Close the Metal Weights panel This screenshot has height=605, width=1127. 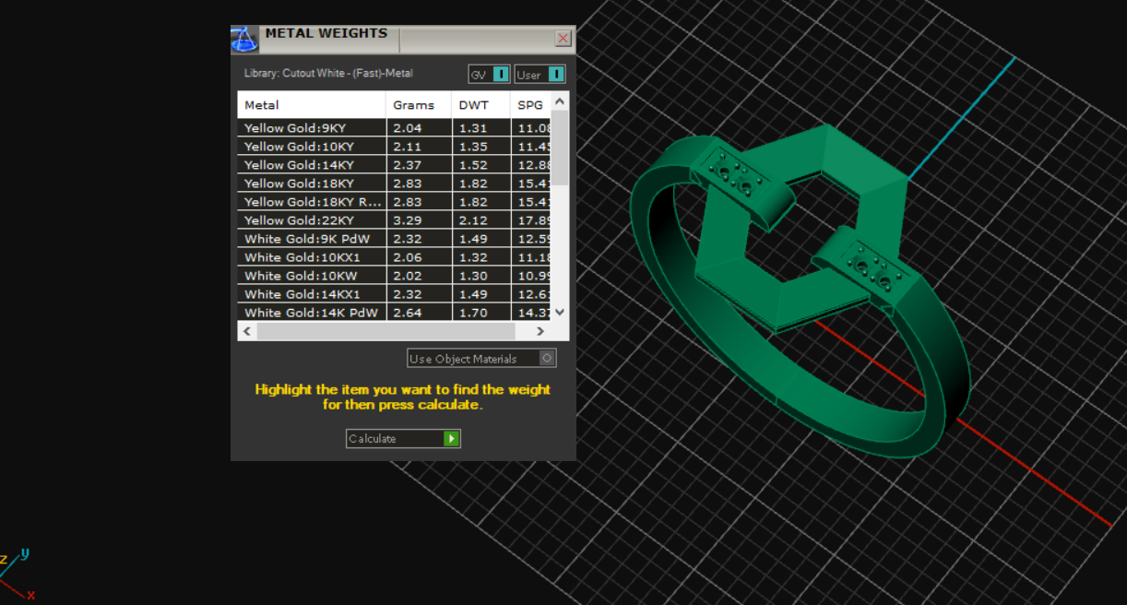point(563,39)
